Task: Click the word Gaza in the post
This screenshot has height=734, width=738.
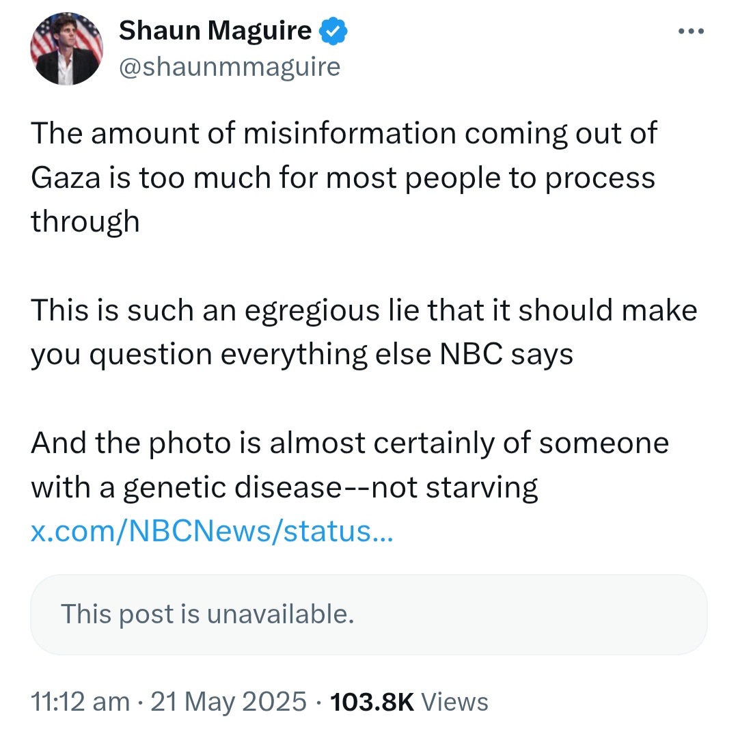Action: (x=66, y=178)
